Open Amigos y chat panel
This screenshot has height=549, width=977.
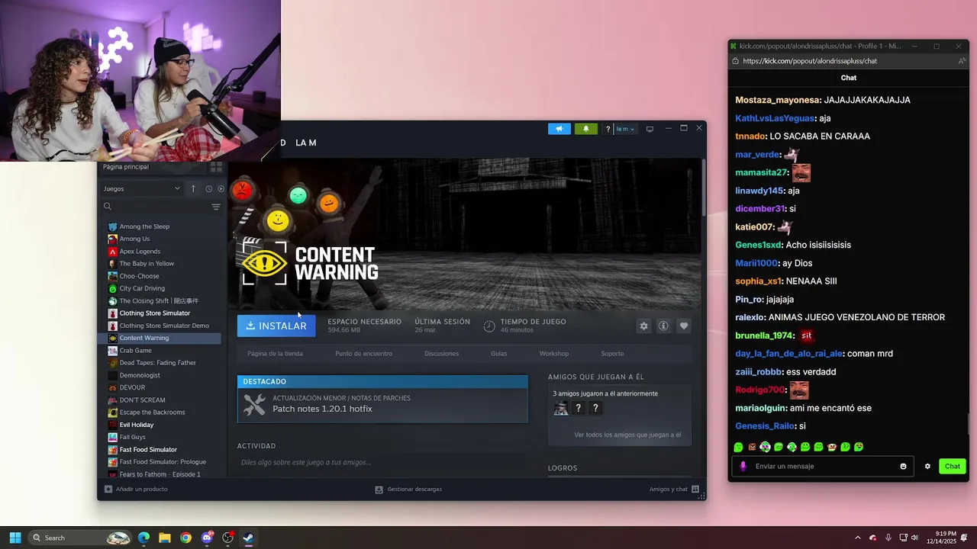pyautogui.click(x=674, y=489)
